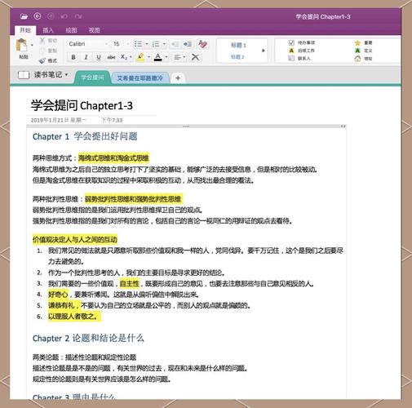Click the highlighted 价值观决定人与人之间的互动 line
The image size is (412, 408).
point(75,239)
